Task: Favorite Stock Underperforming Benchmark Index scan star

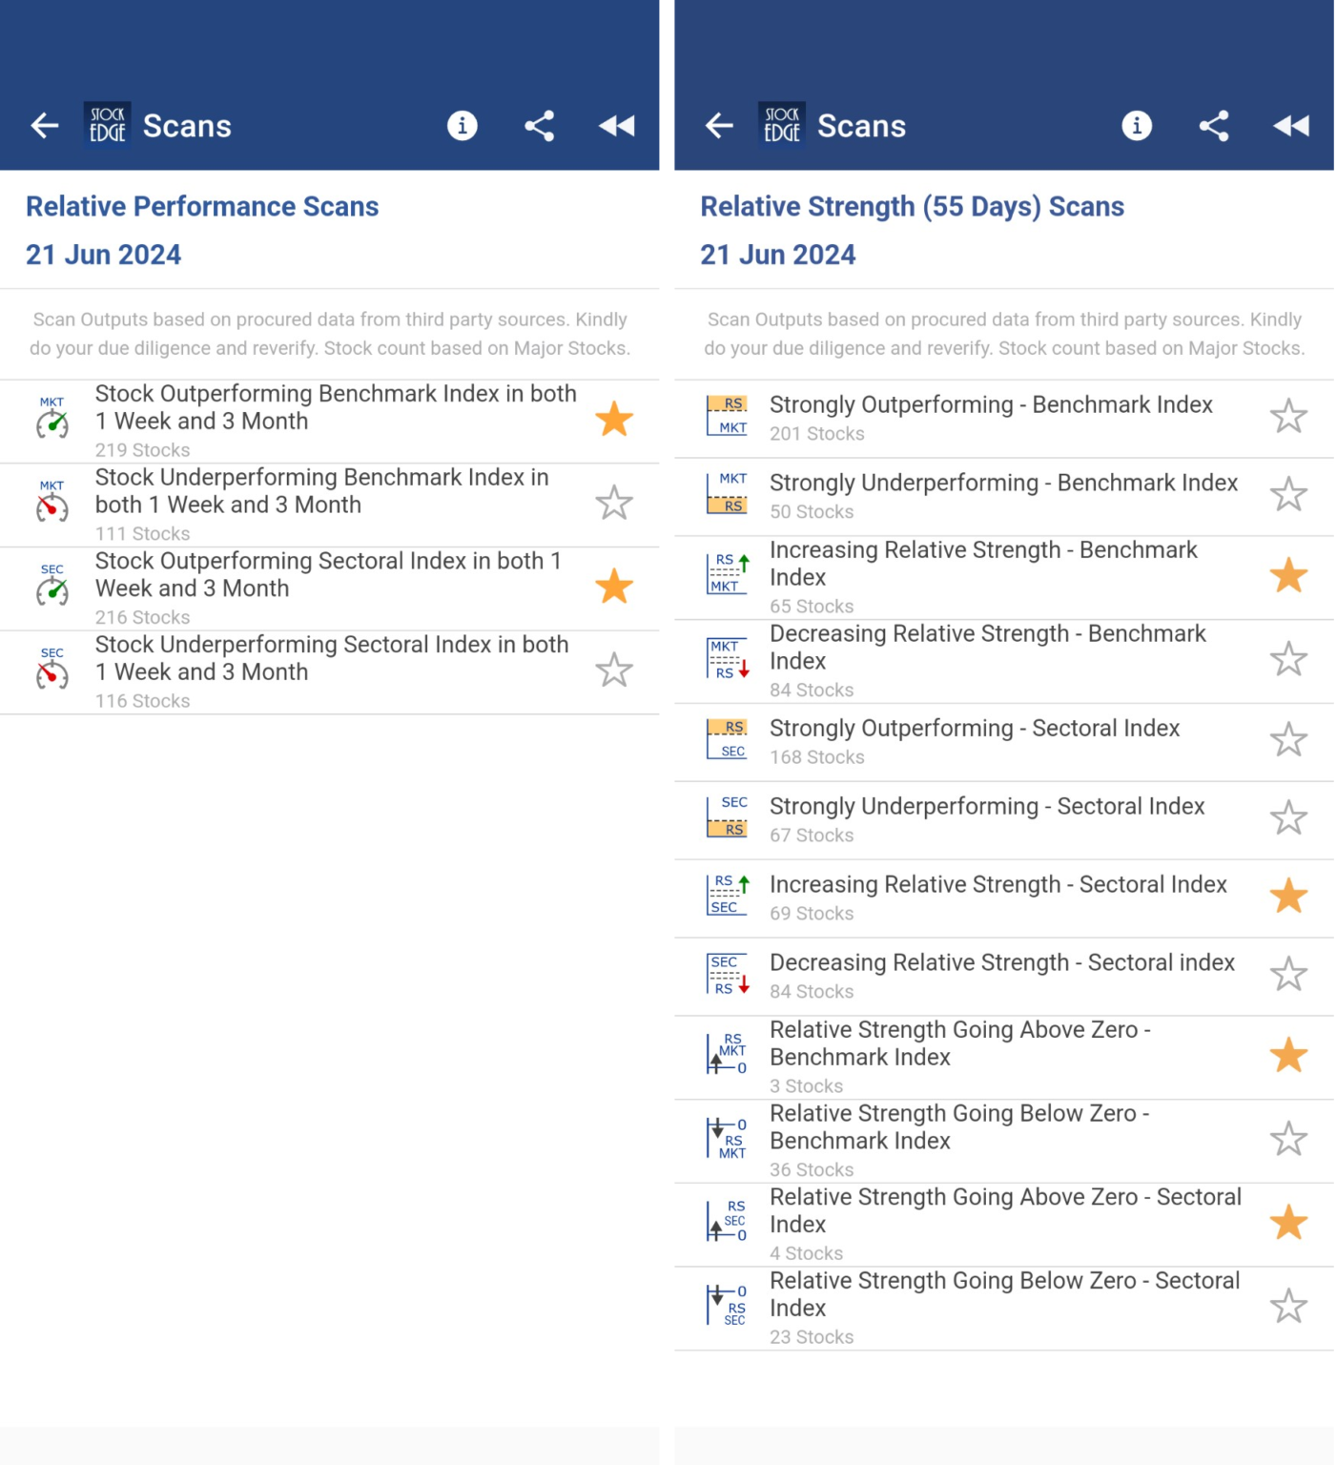Action: [x=614, y=504]
